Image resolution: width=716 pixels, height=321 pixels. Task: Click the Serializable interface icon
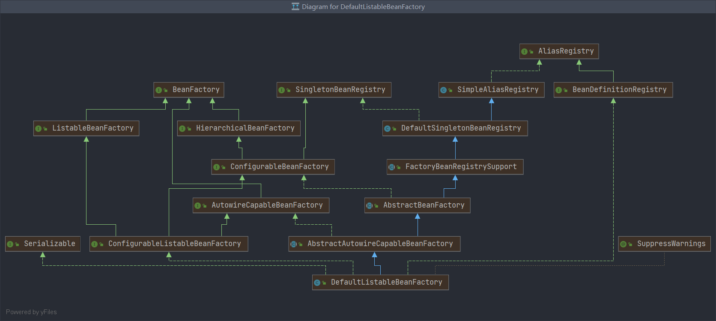[10, 244]
